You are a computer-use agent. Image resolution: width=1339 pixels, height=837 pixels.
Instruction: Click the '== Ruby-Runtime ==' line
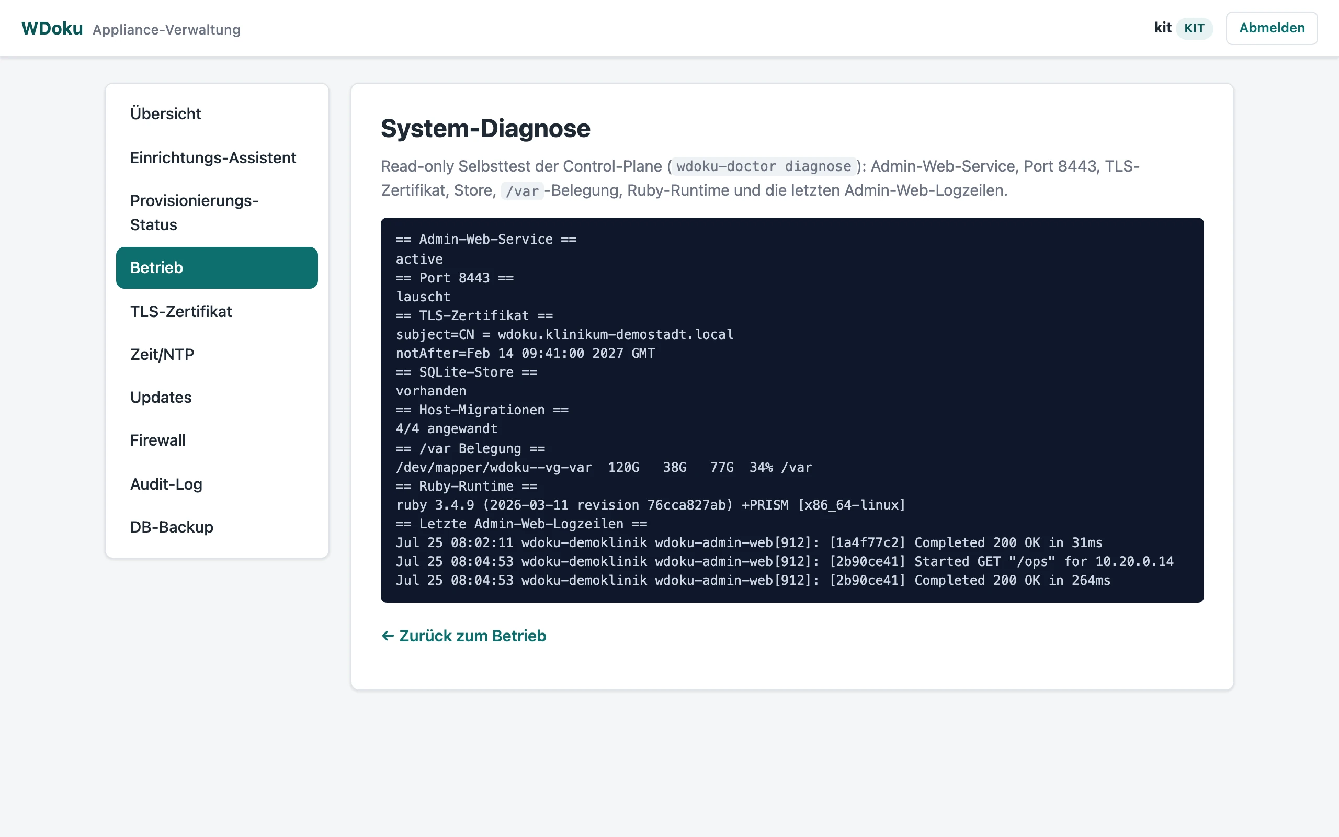(x=466, y=486)
